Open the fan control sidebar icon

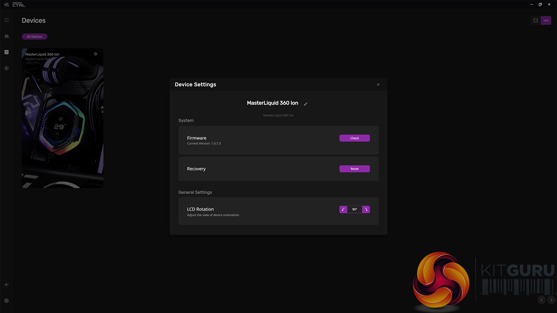[6, 68]
